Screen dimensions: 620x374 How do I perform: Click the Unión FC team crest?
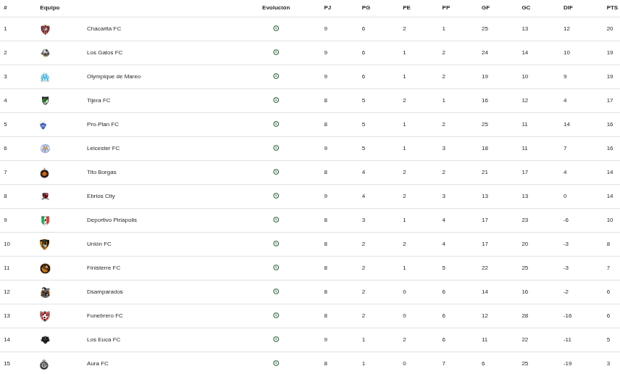click(45, 244)
